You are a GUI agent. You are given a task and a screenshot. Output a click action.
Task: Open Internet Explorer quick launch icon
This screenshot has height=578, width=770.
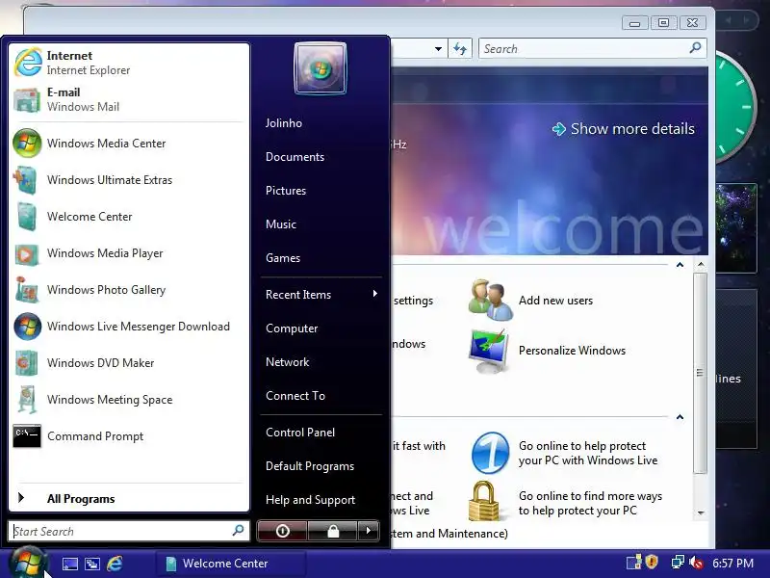pos(115,564)
